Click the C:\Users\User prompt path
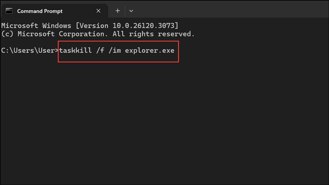The width and height of the screenshot is (329, 185). point(28,50)
